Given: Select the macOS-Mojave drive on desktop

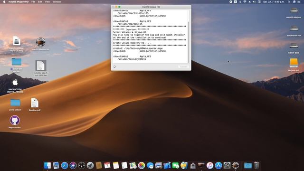Looking at the screenshot, I should pos(294,10).
